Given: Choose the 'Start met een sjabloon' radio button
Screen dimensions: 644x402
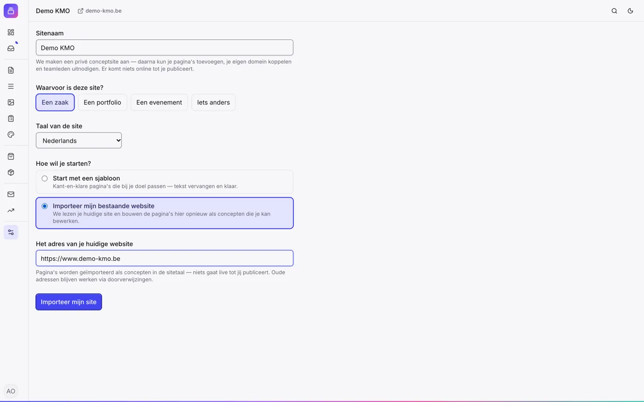Looking at the screenshot, I should [x=45, y=178].
